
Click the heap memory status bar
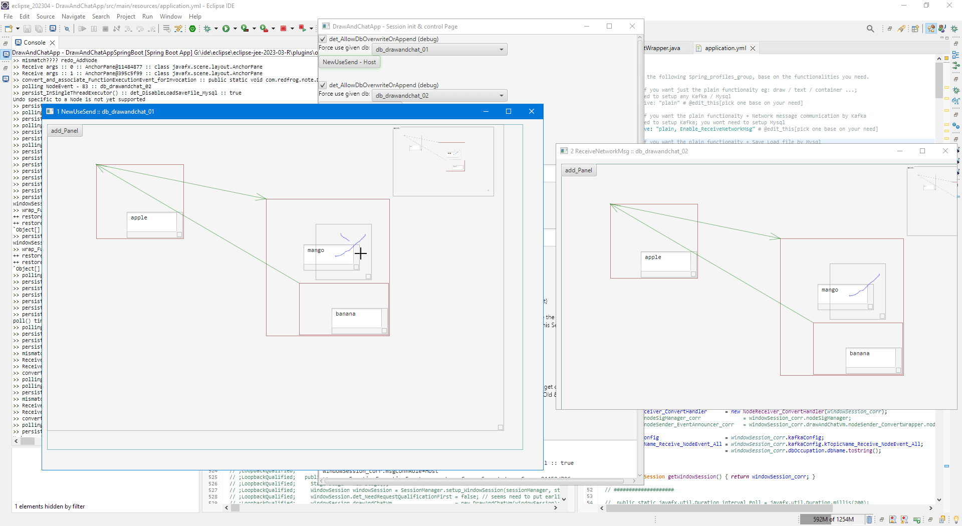[833, 519]
